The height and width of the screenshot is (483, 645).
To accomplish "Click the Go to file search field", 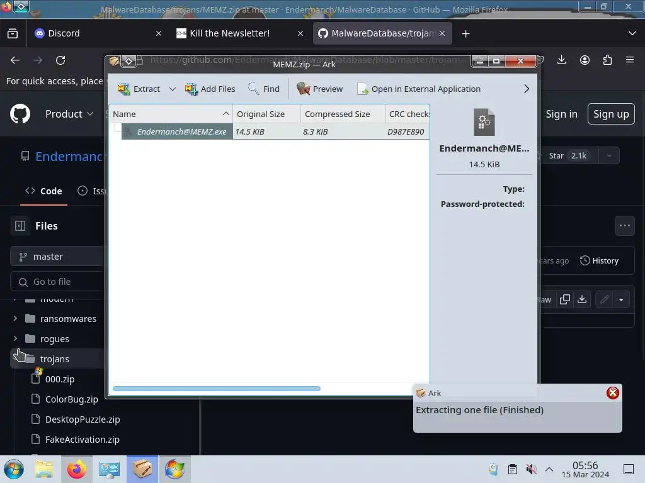I will [57, 282].
